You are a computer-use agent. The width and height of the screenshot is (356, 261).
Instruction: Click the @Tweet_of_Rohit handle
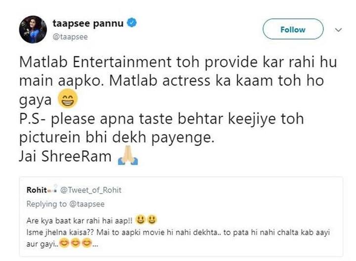click(90, 190)
